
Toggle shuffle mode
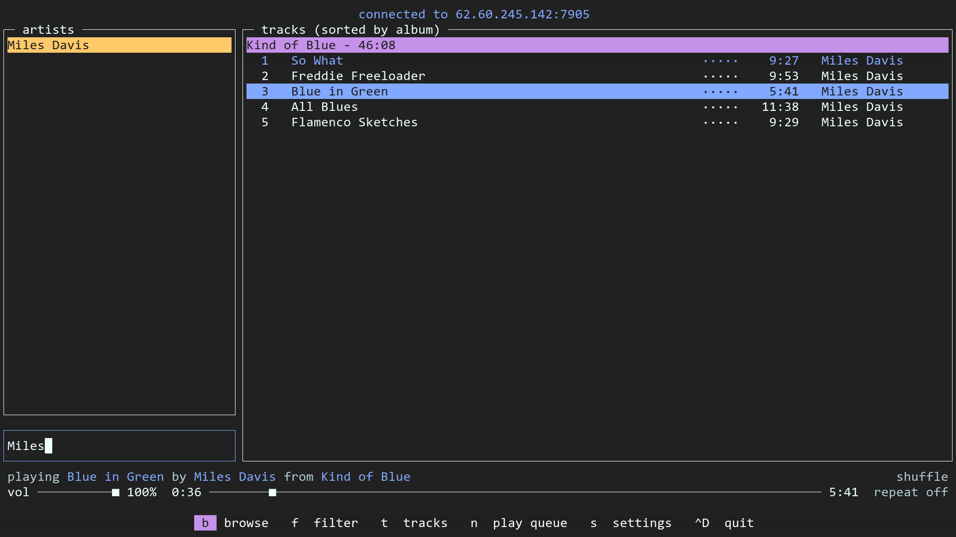(922, 477)
